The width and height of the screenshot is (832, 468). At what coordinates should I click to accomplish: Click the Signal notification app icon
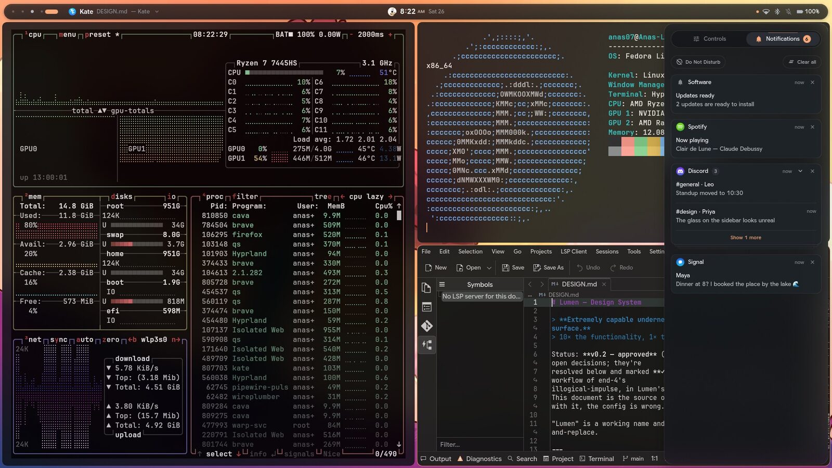pyautogui.click(x=680, y=262)
